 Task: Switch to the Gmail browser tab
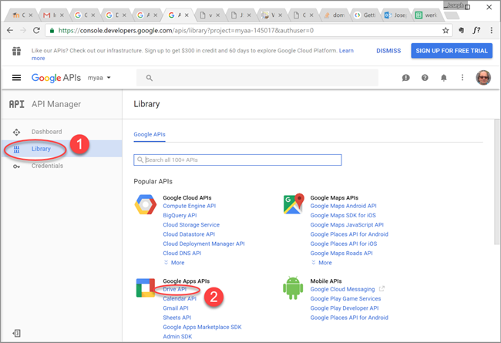click(52, 15)
